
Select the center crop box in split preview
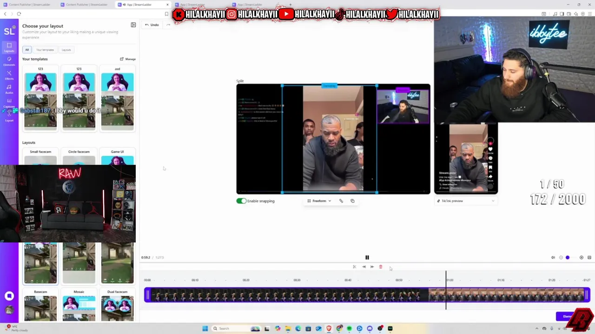(329, 139)
